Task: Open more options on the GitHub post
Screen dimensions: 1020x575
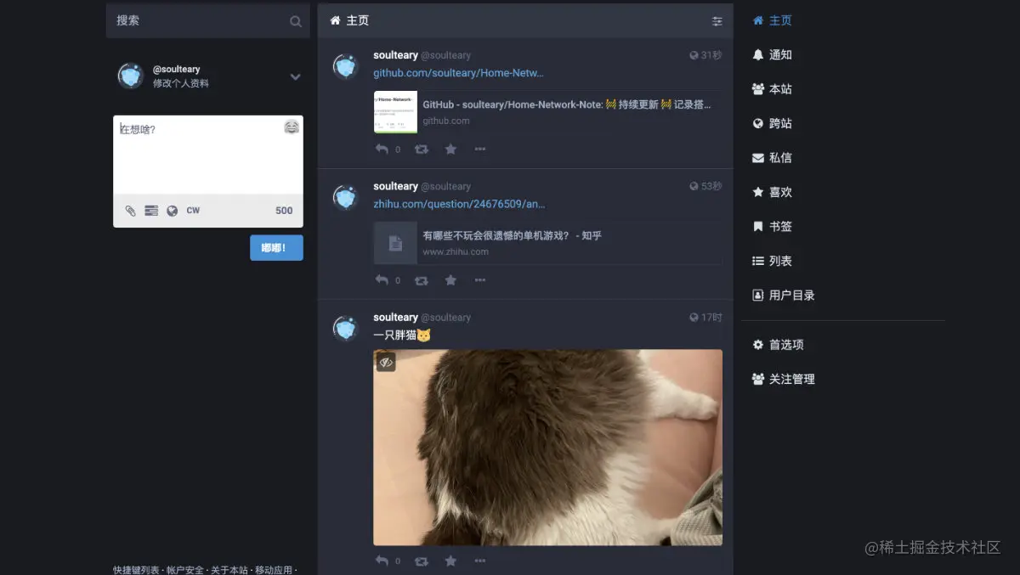Action: pos(479,149)
